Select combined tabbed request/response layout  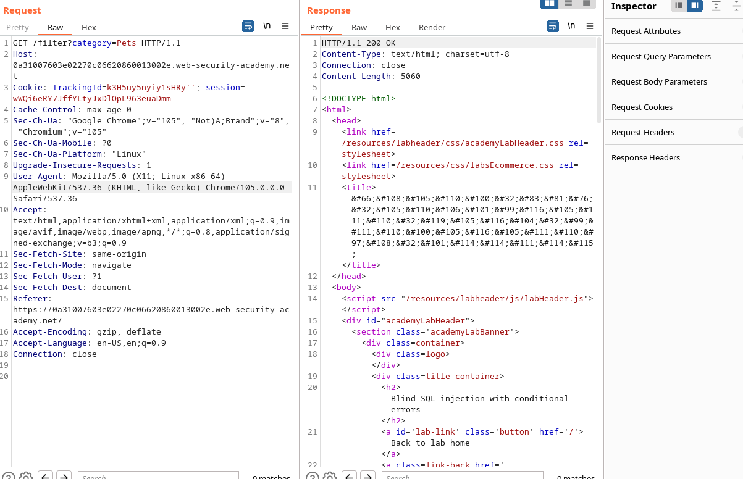587,4
